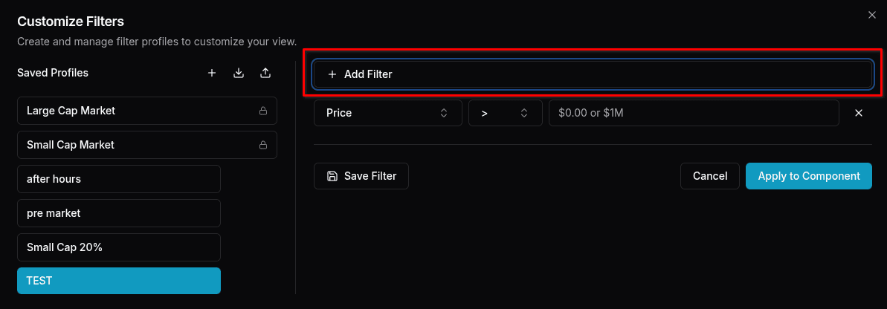Click lock icon on Small Cap Market
887x309 pixels.
[263, 145]
